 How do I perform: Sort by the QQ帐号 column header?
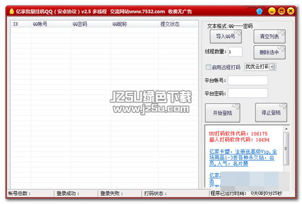click(x=50, y=24)
